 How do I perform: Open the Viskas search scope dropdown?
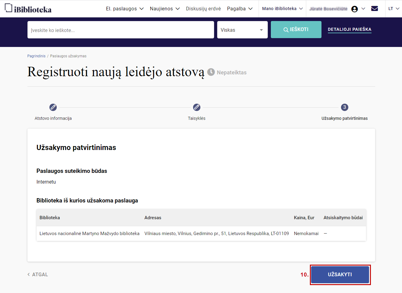[x=242, y=30]
